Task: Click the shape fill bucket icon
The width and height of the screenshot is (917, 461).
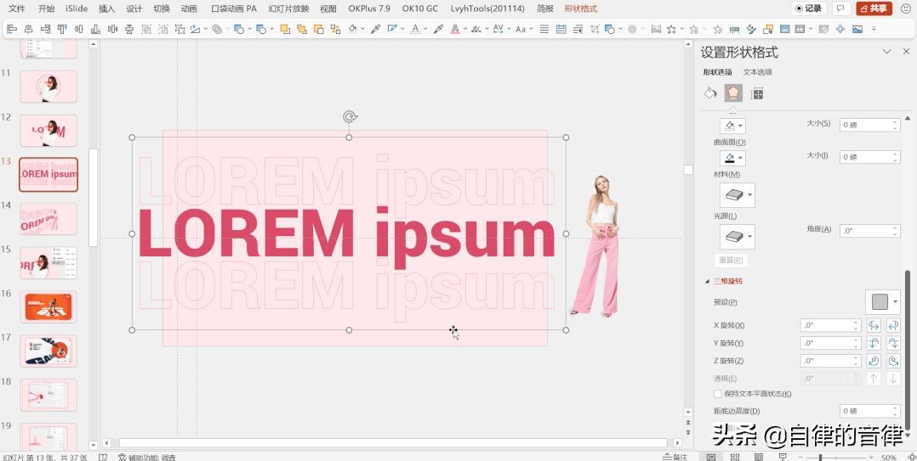Action: [x=353, y=29]
